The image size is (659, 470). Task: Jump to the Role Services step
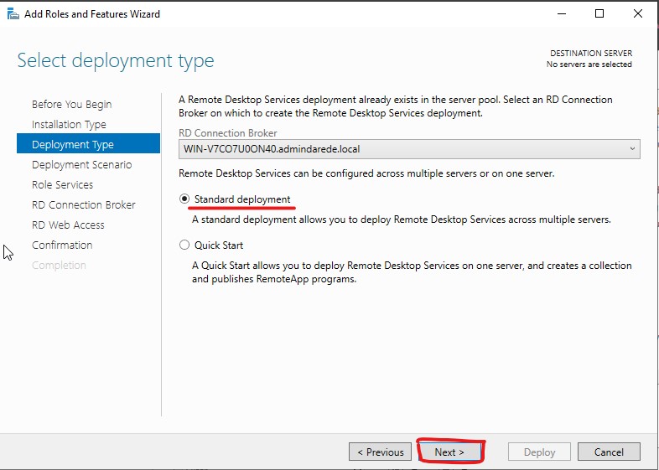click(x=63, y=185)
